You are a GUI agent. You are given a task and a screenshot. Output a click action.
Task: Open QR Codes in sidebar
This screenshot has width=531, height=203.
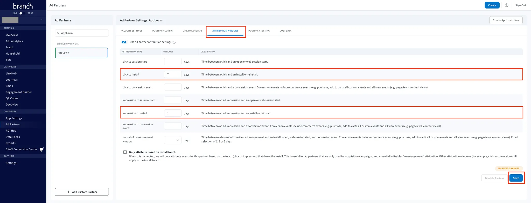point(12,98)
